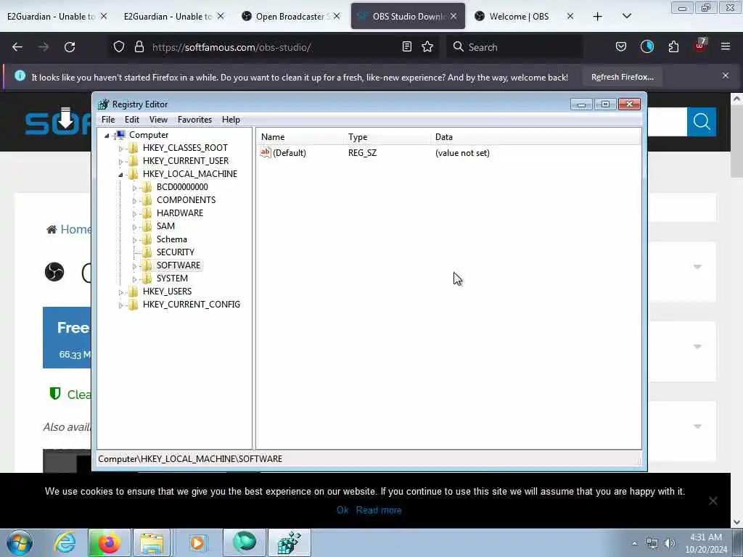Open the tracking protection shield icon
Image resolution: width=743 pixels, height=557 pixels.
pos(119,47)
